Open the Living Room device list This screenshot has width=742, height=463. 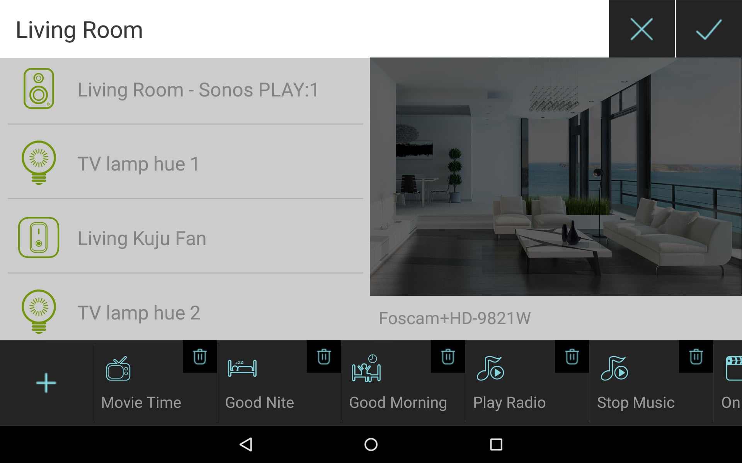[79, 29]
